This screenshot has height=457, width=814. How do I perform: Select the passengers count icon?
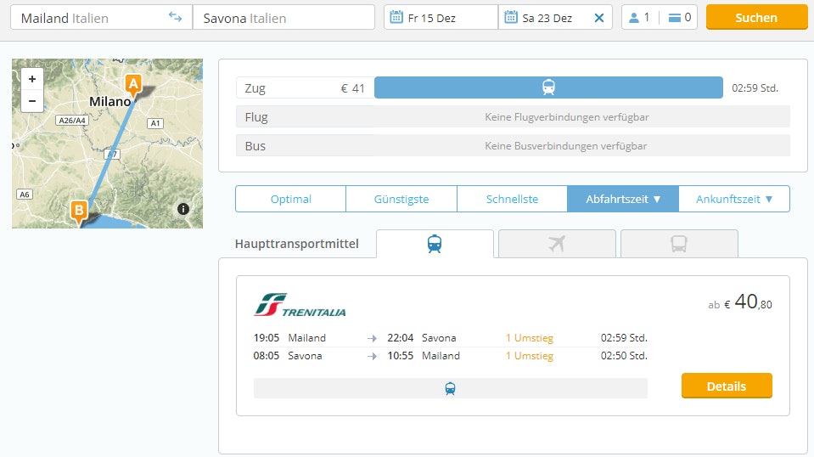pos(634,17)
